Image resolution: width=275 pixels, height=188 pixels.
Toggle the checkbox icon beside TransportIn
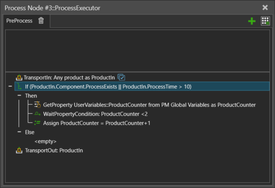click(121, 77)
